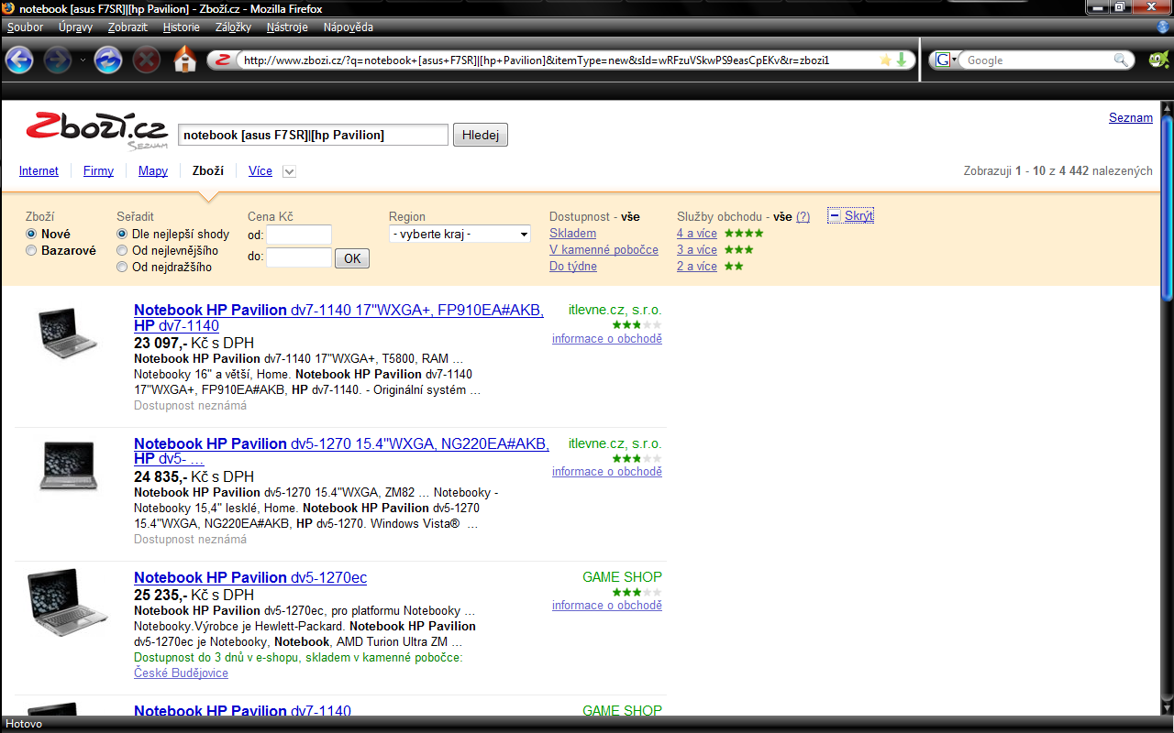Open the (?) help link for Služby obchodu
Viewport: 1174px width, 733px height.
pyautogui.click(x=803, y=216)
